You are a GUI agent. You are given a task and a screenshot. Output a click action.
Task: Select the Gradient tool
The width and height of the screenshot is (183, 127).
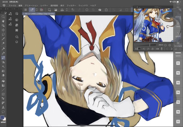point(3,85)
